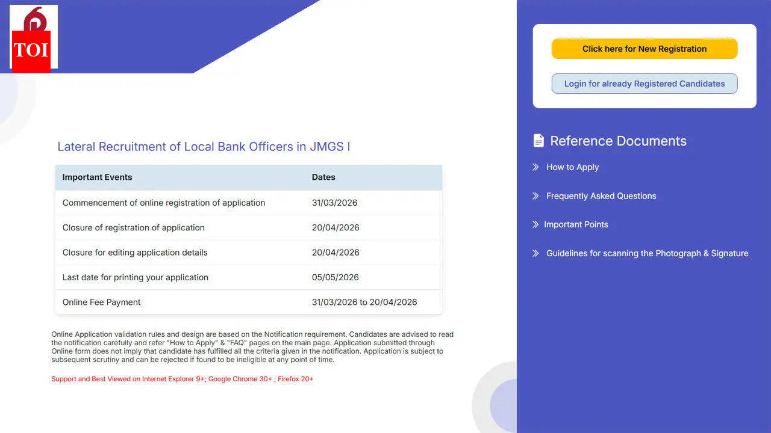Open Frequently Asked Questions

tap(601, 196)
